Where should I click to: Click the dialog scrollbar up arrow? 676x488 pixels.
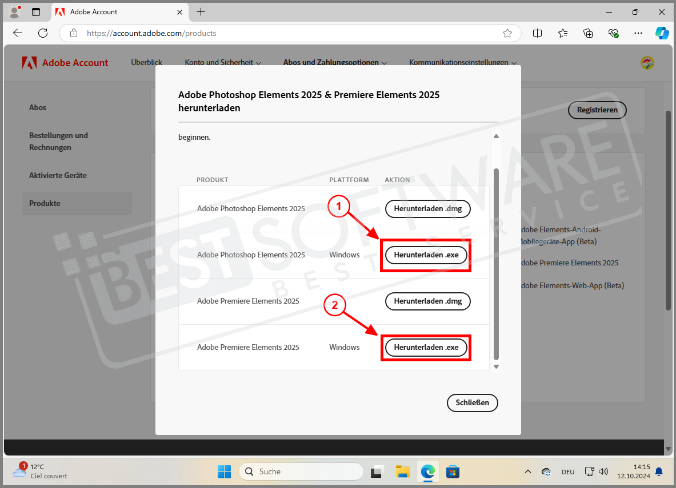coord(496,136)
